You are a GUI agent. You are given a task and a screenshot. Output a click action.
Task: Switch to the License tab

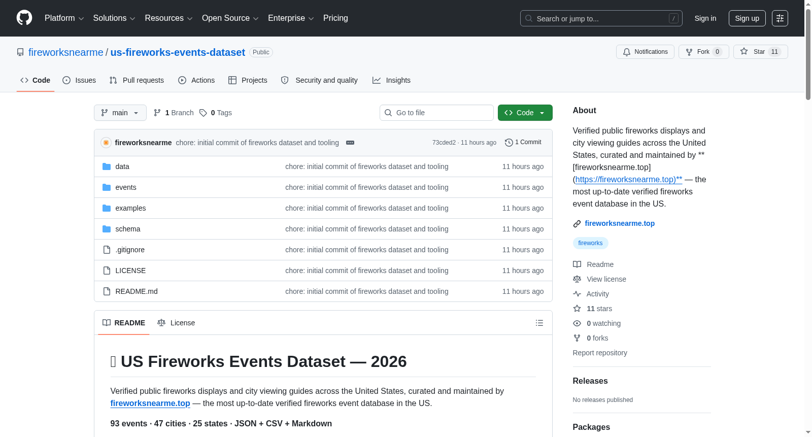176,323
